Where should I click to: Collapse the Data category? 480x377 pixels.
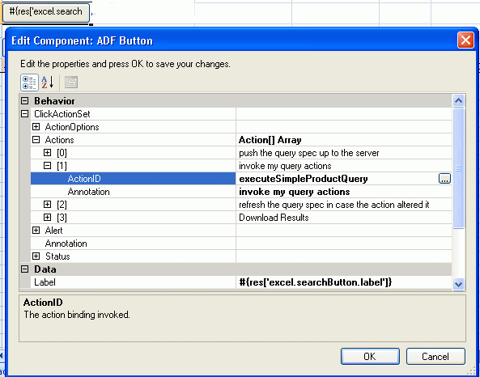pyautogui.click(x=25, y=269)
